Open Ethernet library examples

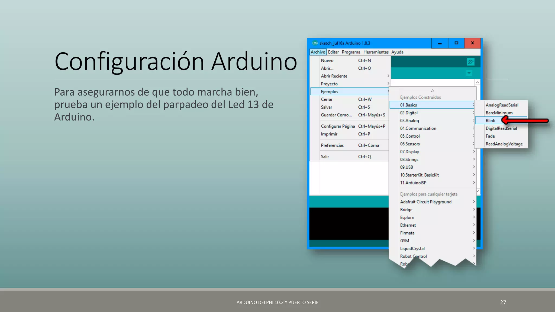pos(433,225)
